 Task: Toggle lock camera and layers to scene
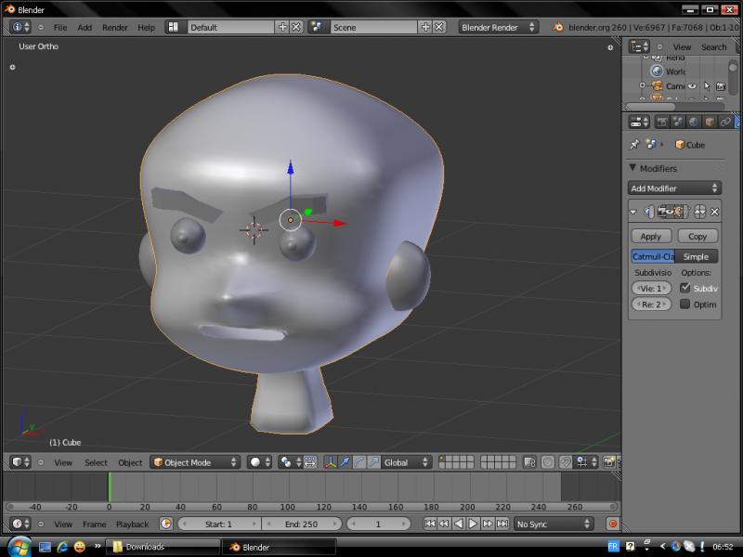[x=529, y=461]
